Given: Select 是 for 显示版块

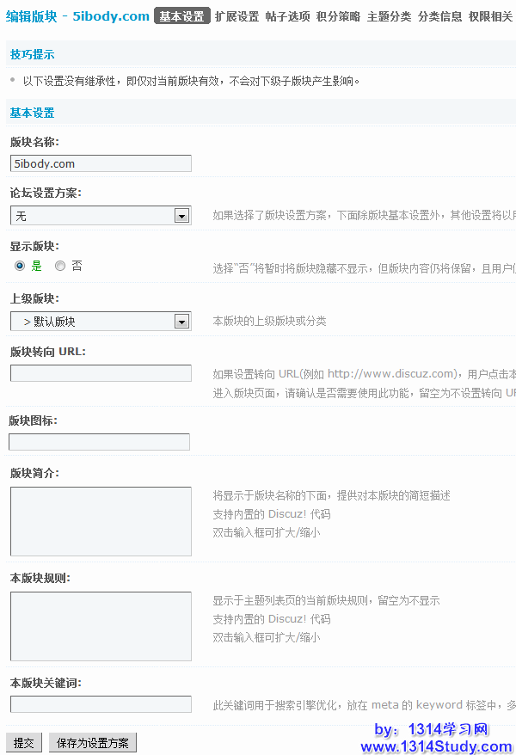Looking at the screenshot, I should click(20, 267).
